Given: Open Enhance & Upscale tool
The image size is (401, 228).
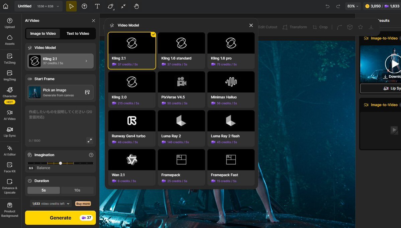Looking at the screenshot, I should tap(10, 187).
